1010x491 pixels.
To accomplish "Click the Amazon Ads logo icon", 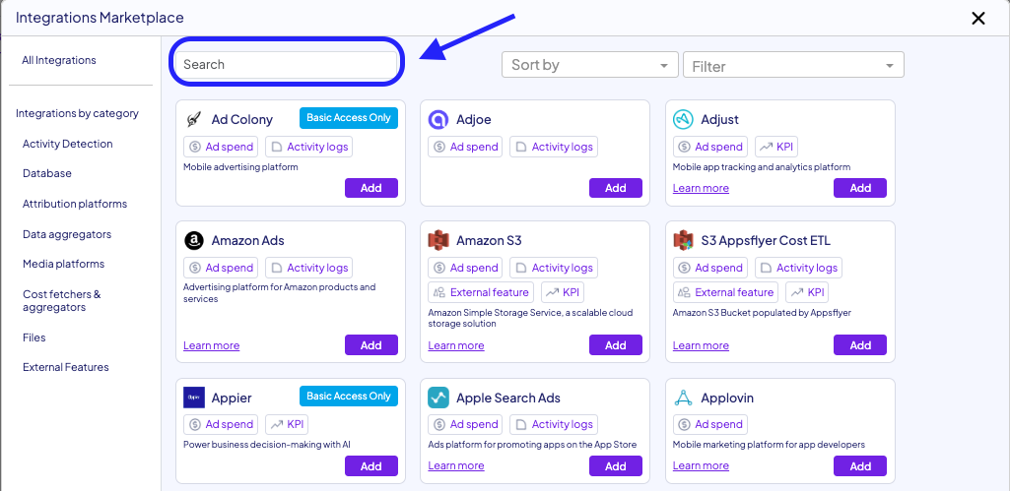I will coord(194,240).
